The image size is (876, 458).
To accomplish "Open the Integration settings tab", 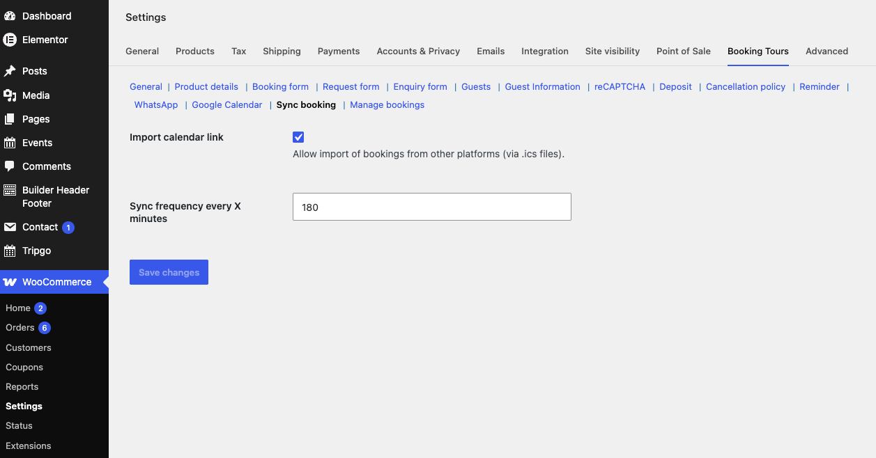I will click(545, 51).
